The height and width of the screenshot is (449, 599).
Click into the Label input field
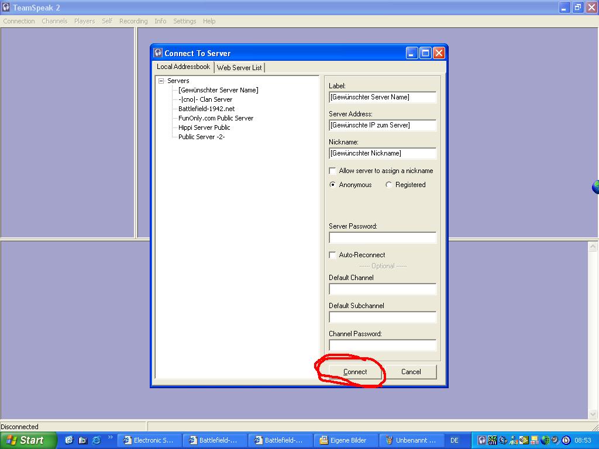click(383, 98)
